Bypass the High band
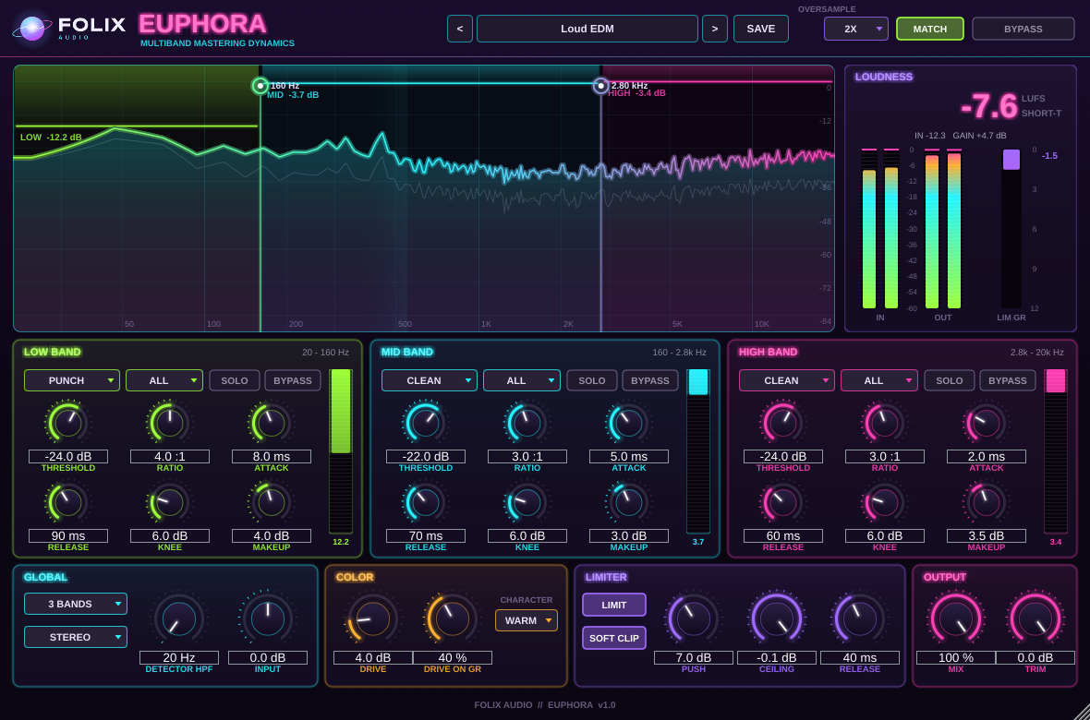This screenshot has width=1090, height=720. point(1007,380)
